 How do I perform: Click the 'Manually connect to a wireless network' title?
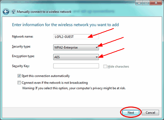coord(44,12)
